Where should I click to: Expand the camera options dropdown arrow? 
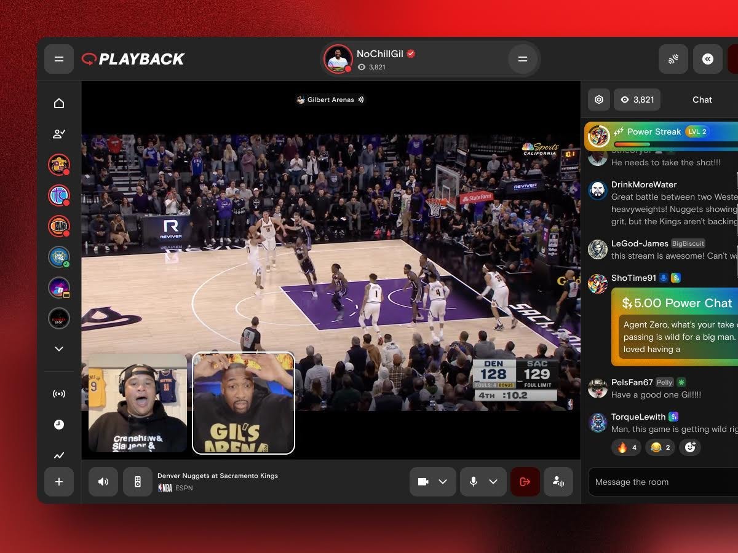point(443,482)
